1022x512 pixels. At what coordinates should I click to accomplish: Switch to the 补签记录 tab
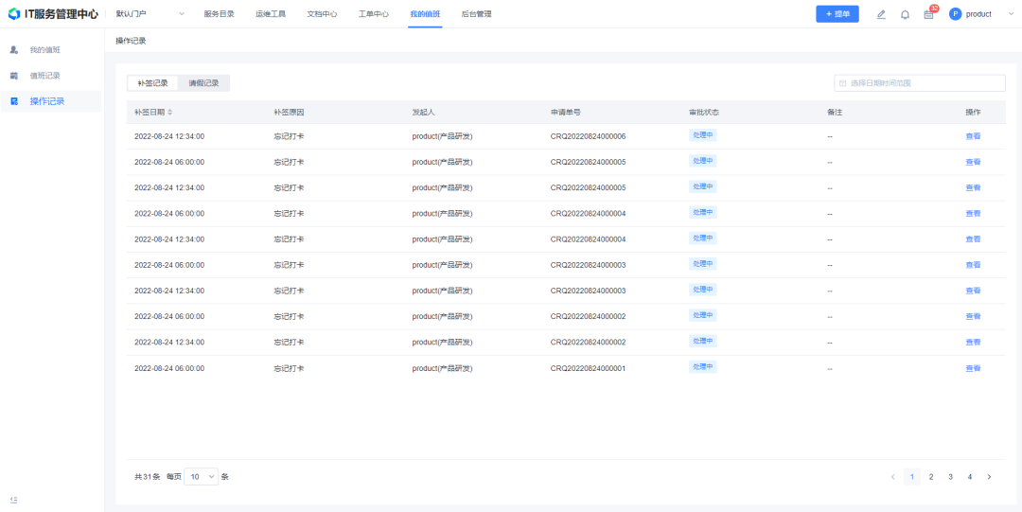pos(153,83)
